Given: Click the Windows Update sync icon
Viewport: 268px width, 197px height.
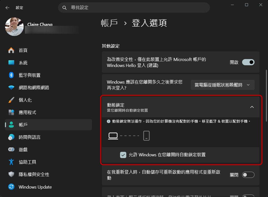Looking at the screenshot, I should tap(11, 187).
